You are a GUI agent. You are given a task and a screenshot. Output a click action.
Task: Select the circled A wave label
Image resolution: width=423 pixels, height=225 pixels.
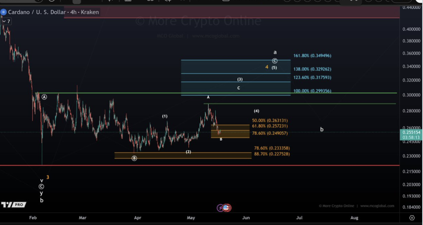point(44,97)
